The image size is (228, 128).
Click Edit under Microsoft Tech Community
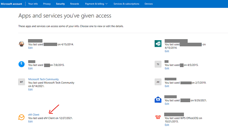coord(30,90)
